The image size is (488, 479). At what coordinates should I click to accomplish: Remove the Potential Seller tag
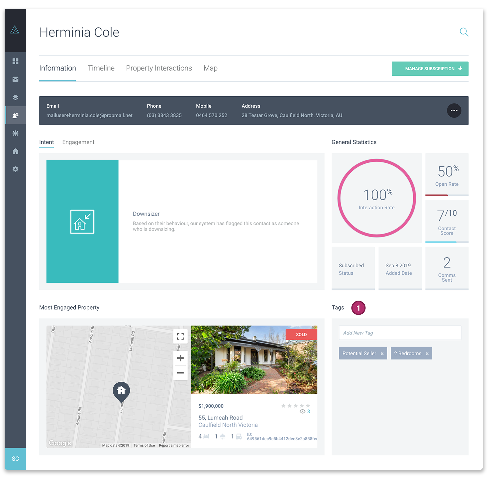tap(382, 354)
